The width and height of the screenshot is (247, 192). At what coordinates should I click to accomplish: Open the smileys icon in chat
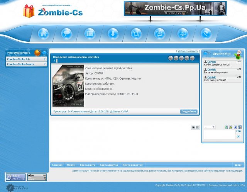point(231,127)
